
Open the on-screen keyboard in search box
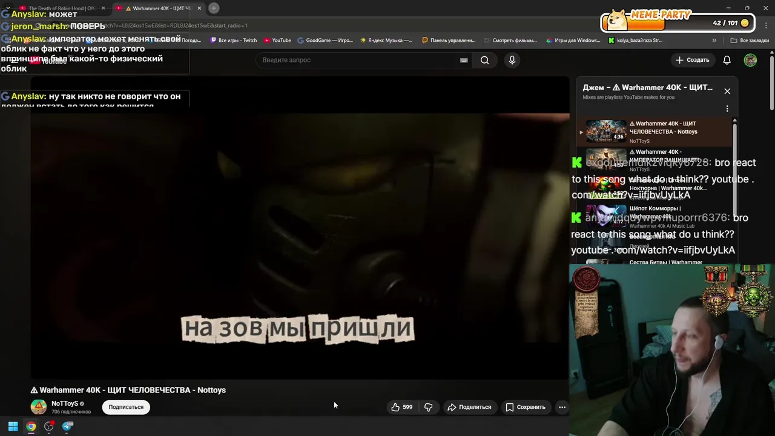464,60
